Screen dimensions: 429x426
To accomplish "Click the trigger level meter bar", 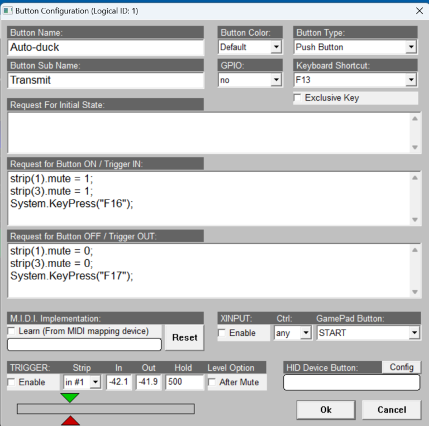I will 106,409.
